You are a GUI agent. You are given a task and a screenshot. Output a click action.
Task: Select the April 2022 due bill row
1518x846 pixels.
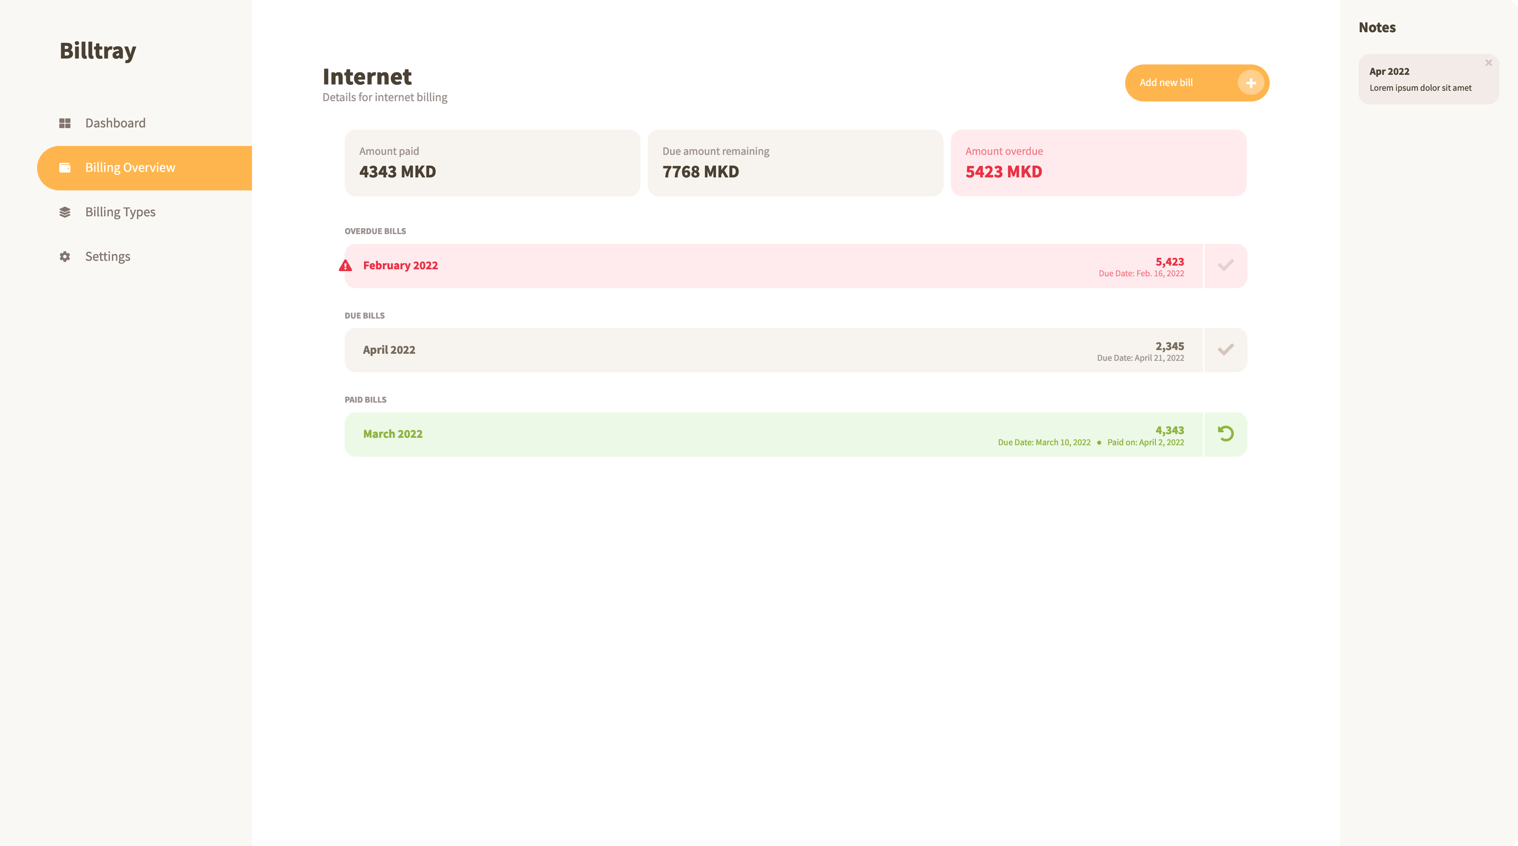(766, 349)
